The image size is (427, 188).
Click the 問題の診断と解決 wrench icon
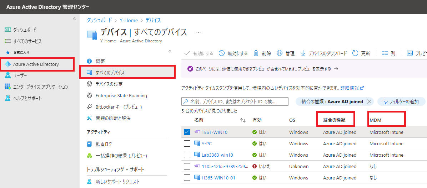(89, 118)
